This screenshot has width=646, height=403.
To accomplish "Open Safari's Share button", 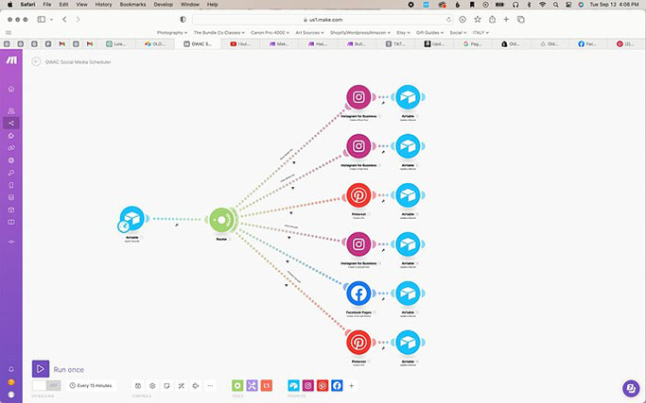I will click(x=492, y=19).
